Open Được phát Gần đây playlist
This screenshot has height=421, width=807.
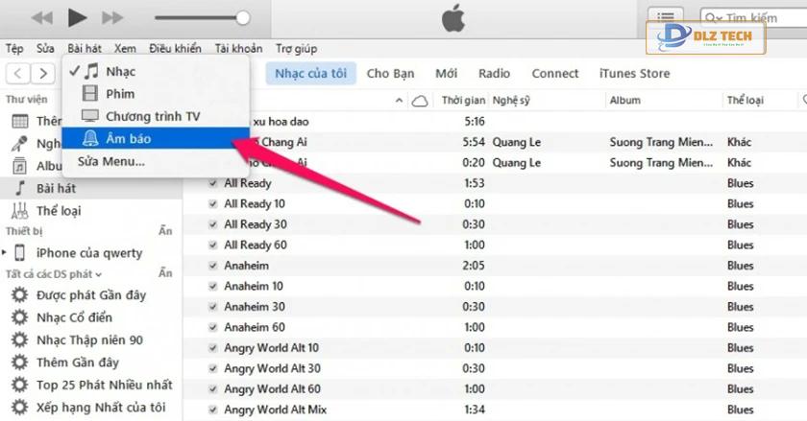coord(91,295)
